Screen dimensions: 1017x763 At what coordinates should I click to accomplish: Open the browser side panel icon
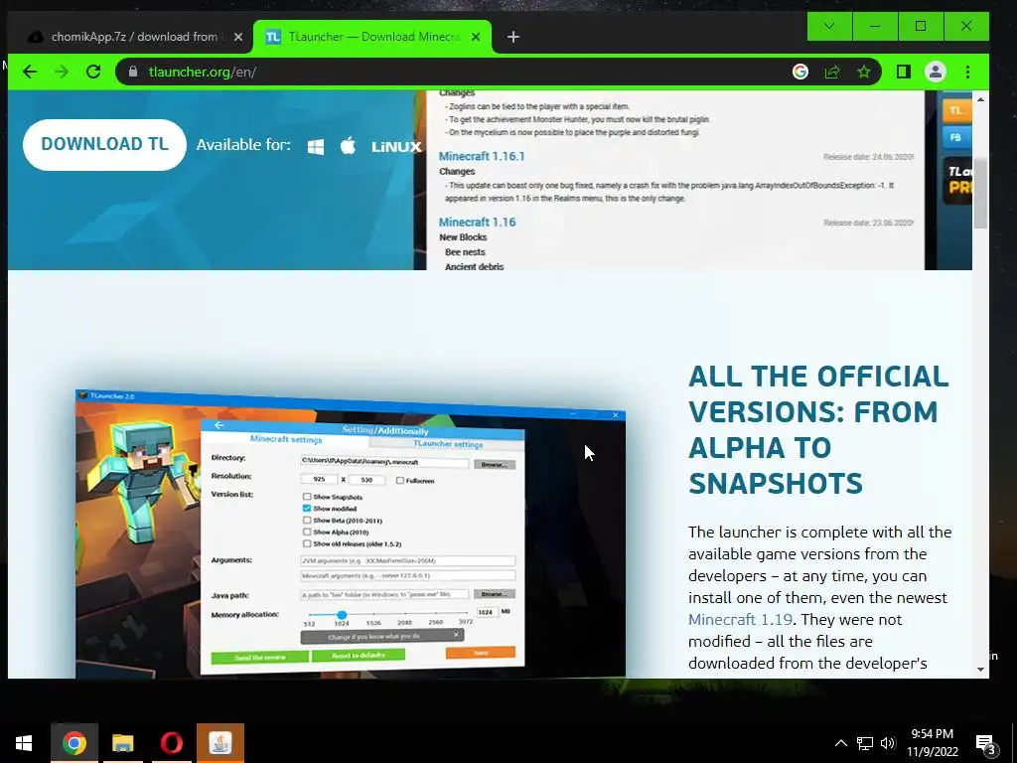tap(904, 72)
